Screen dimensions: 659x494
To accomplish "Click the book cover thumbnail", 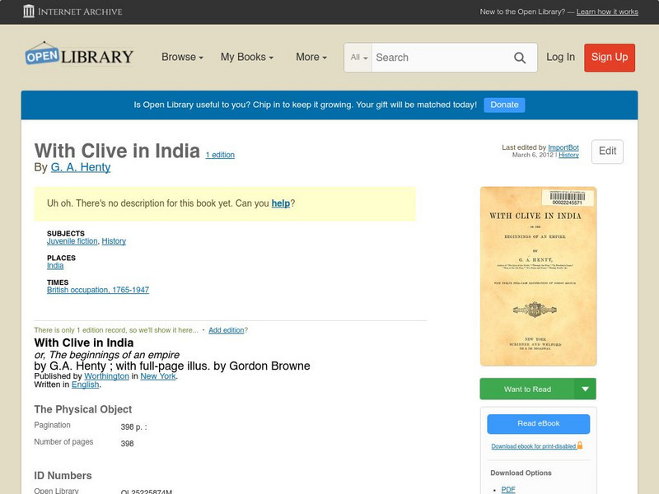I will (x=539, y=277).
